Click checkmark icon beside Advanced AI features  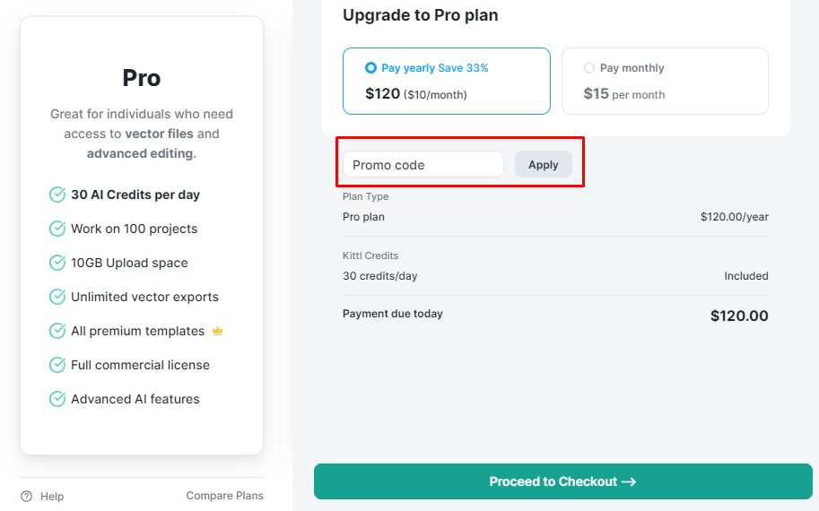pos(57,399)
